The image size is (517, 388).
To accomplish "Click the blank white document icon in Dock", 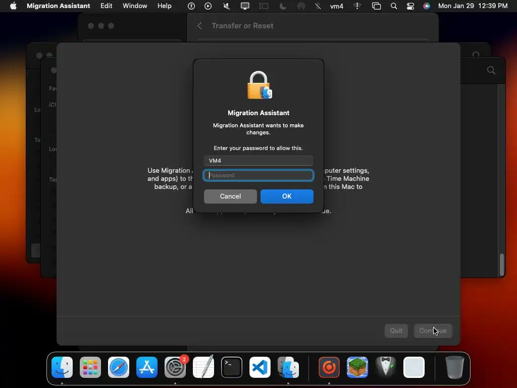I will [414, 367].
